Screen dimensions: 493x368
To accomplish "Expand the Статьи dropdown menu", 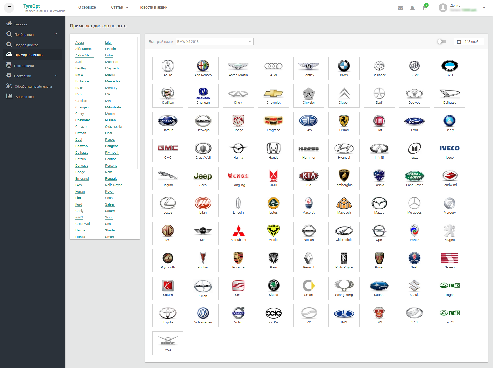I will (120, 7).
